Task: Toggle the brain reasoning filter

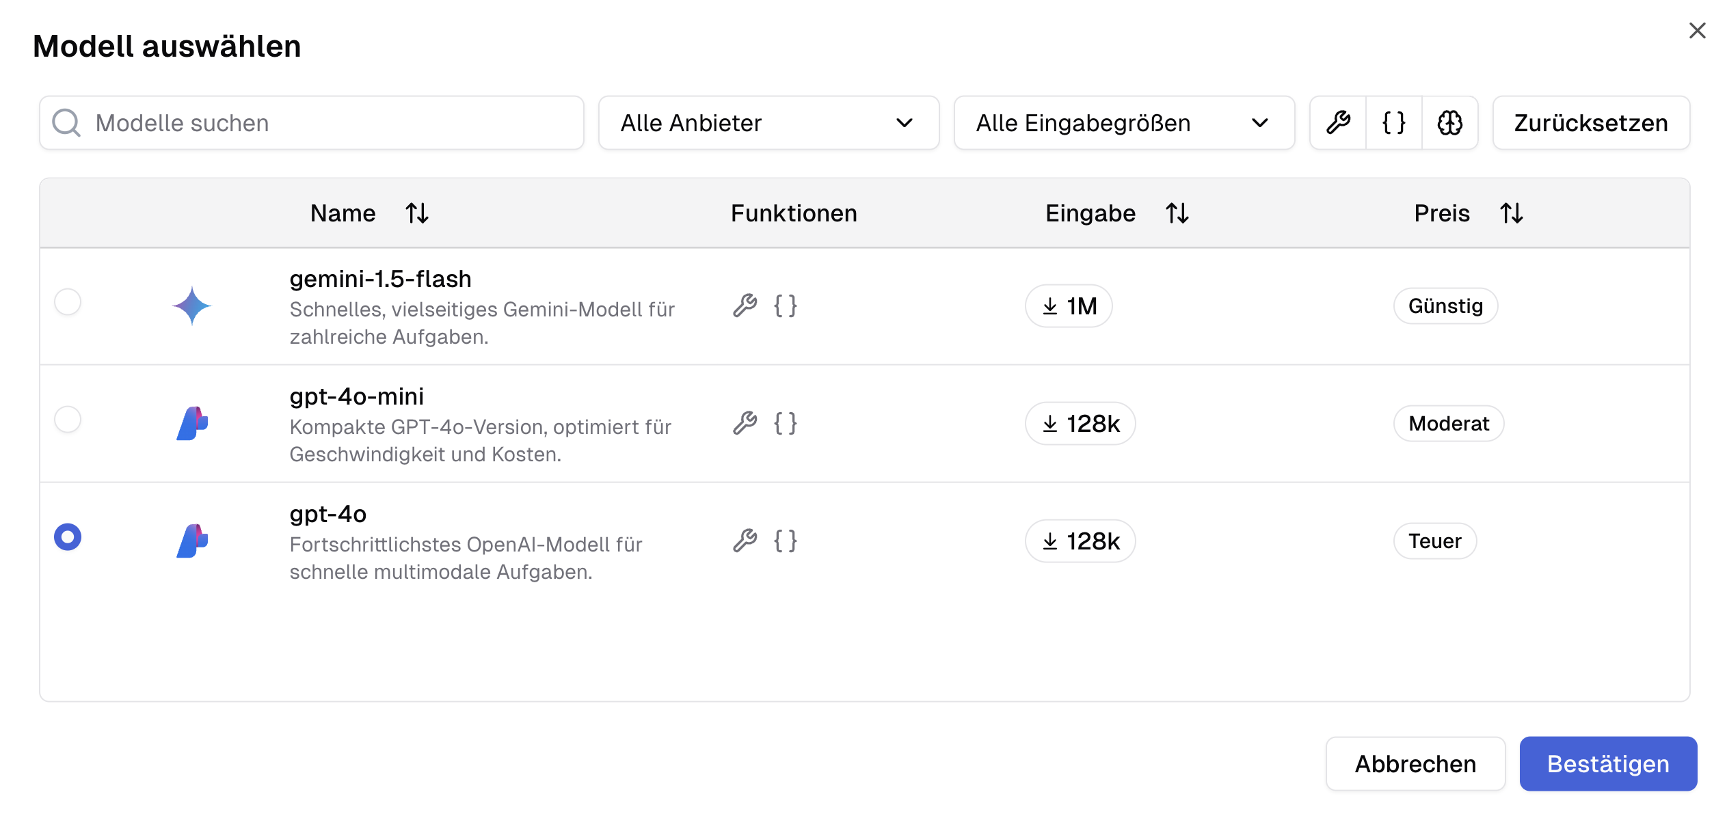Action: click(x=1451, y=123)
